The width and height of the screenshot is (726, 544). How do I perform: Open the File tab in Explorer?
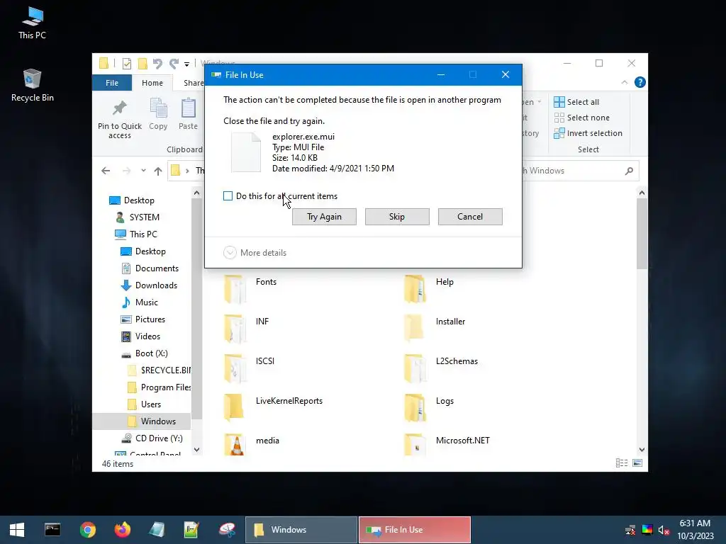(112, 83)
